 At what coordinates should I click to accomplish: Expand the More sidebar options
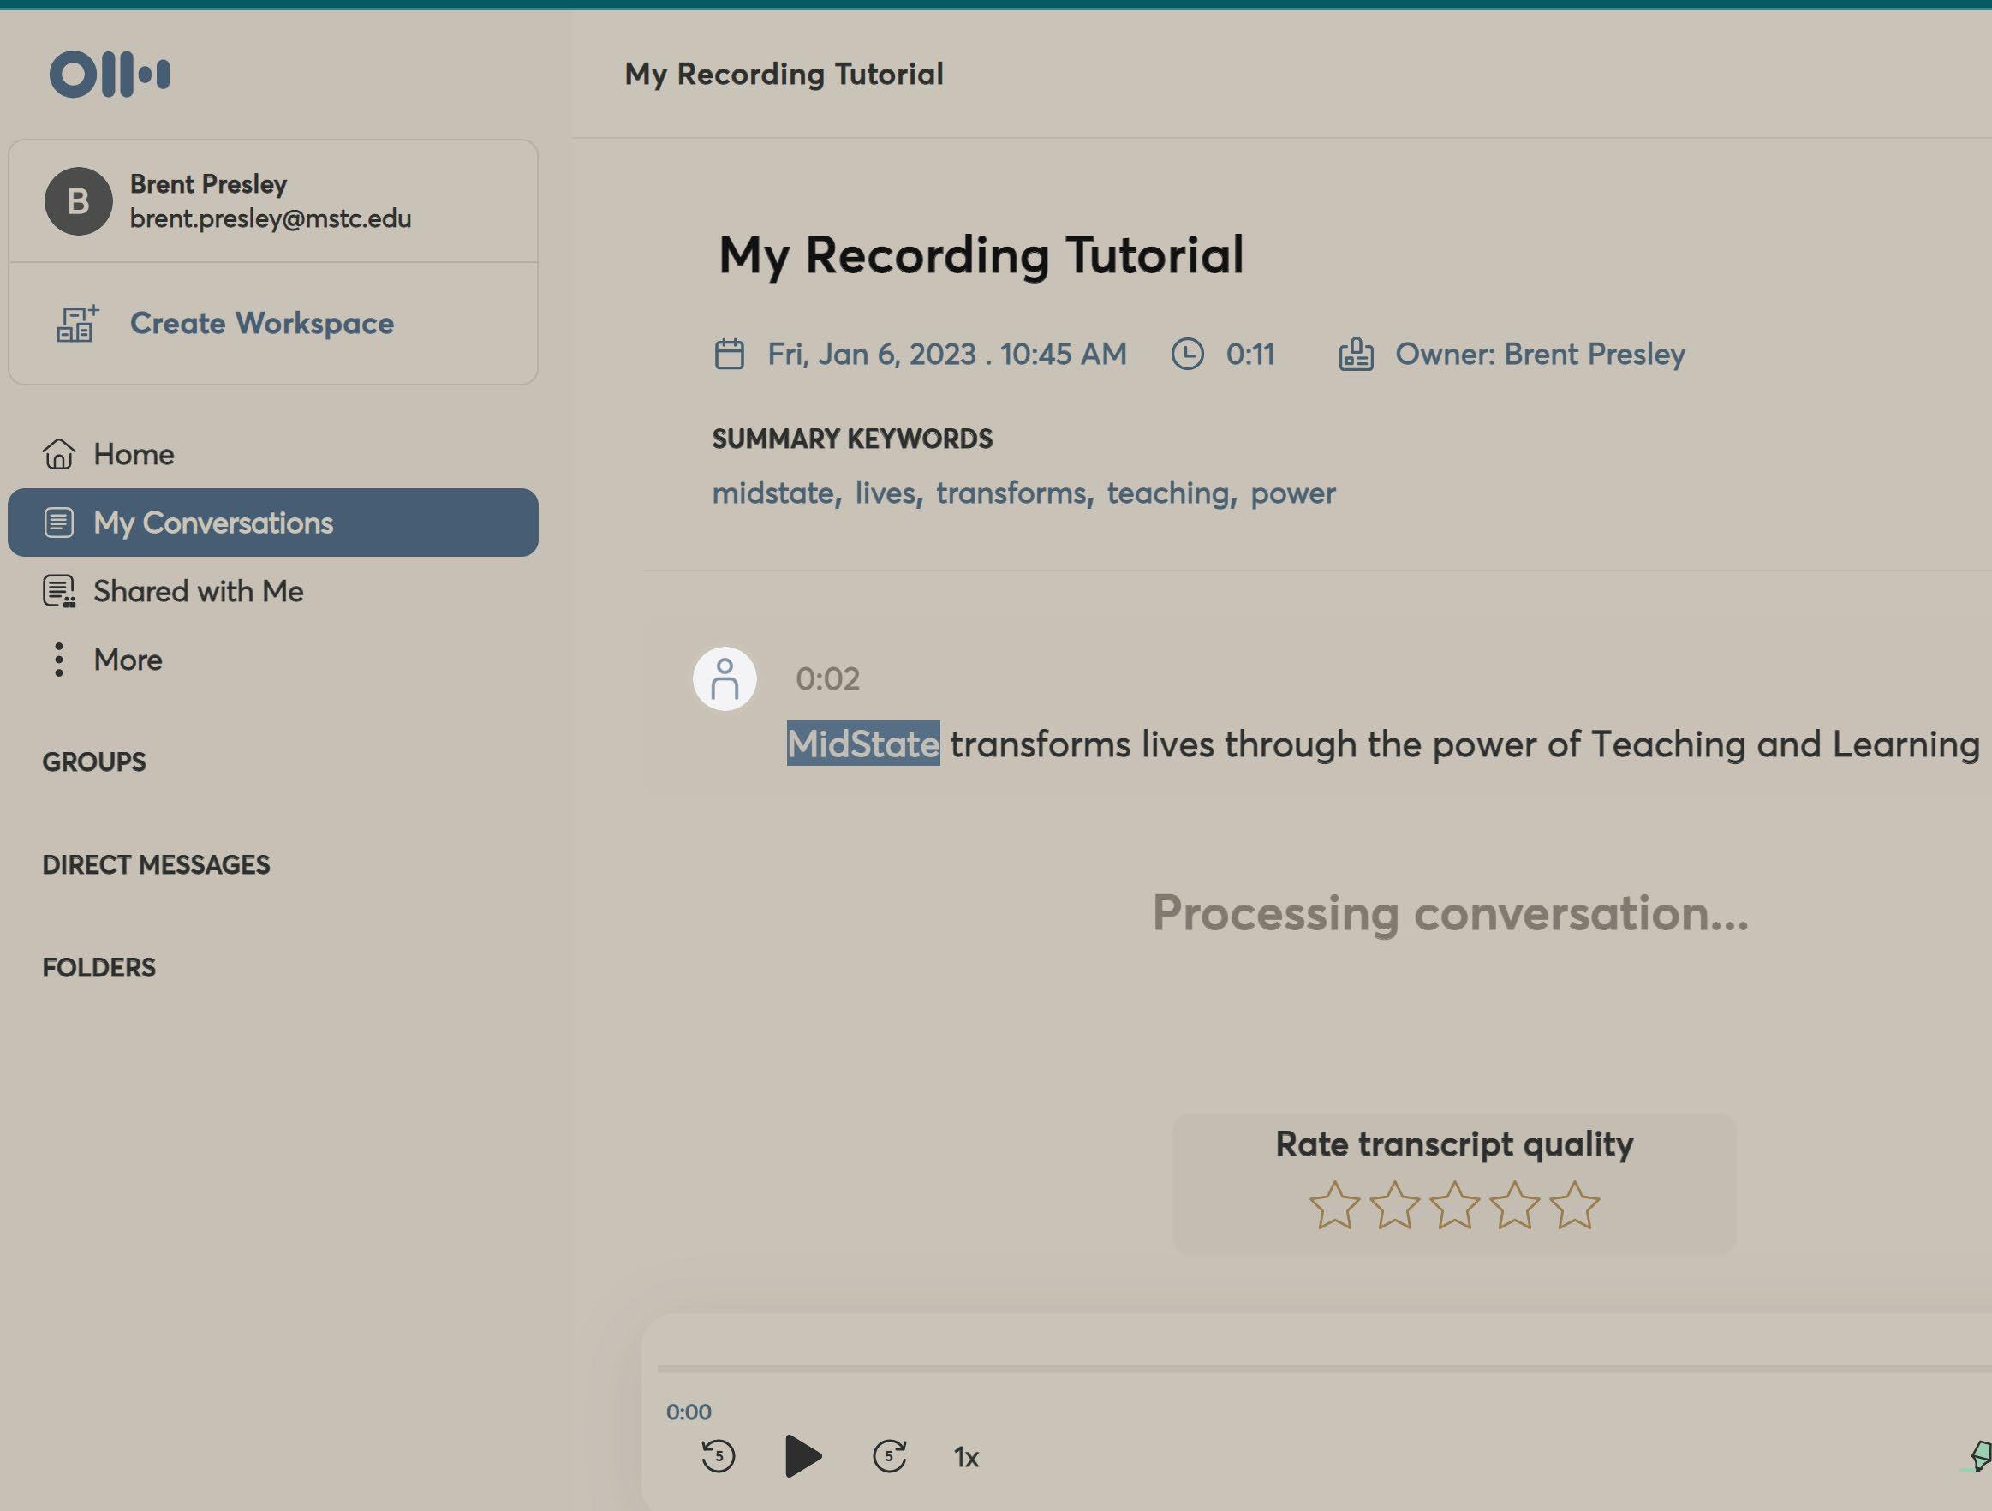tap(128, 660)
